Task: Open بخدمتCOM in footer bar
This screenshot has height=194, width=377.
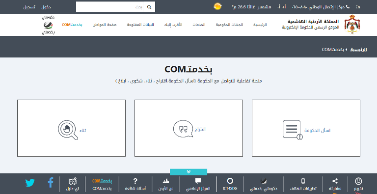Action: tap(102, 184)
